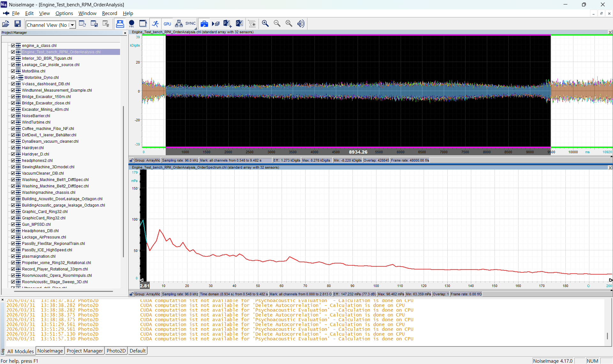Close the time signal channel view

pos(610,32)
